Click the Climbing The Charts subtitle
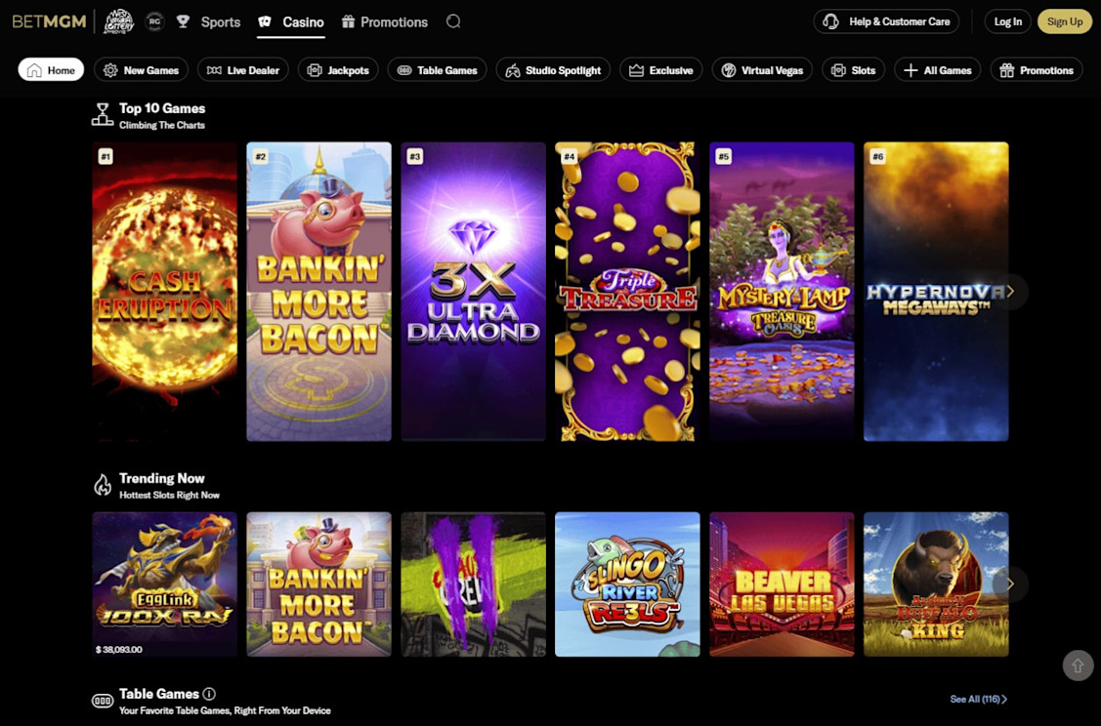Image resolution: width=1101 pixels, height=726 pixels. click(162, 126)
